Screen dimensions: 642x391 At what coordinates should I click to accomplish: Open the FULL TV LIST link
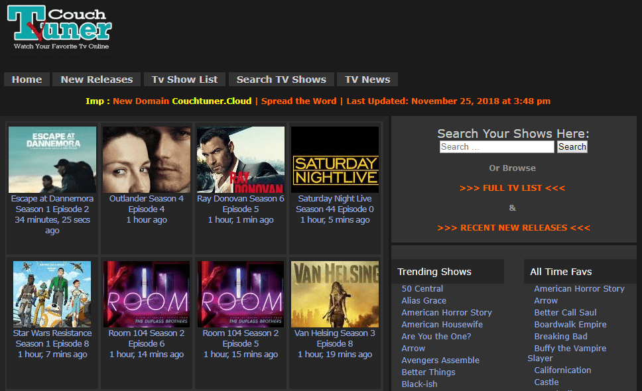[x=512, y=188]
